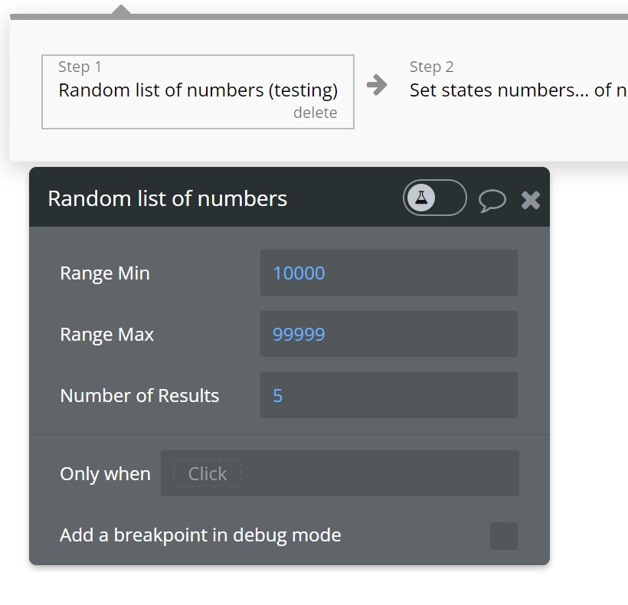The width and height of the screenshot is (628, 605).
Task: Click the flask icon knob
Action: coord(421,198)
